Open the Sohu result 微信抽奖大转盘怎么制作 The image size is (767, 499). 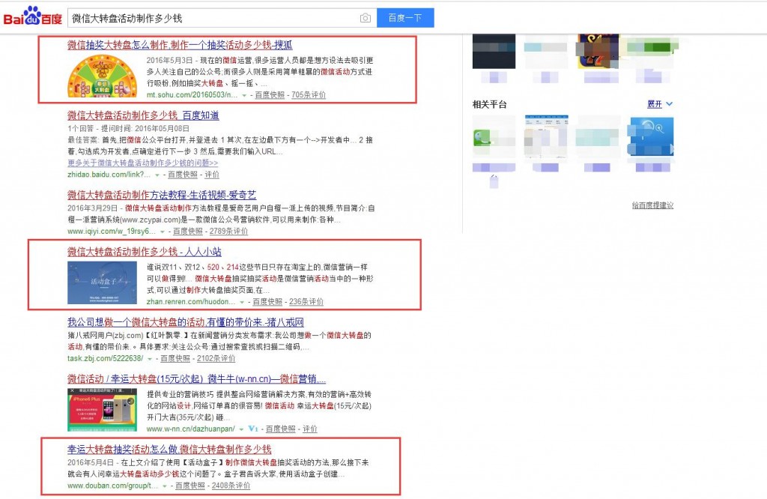click(x=180, y=45)
